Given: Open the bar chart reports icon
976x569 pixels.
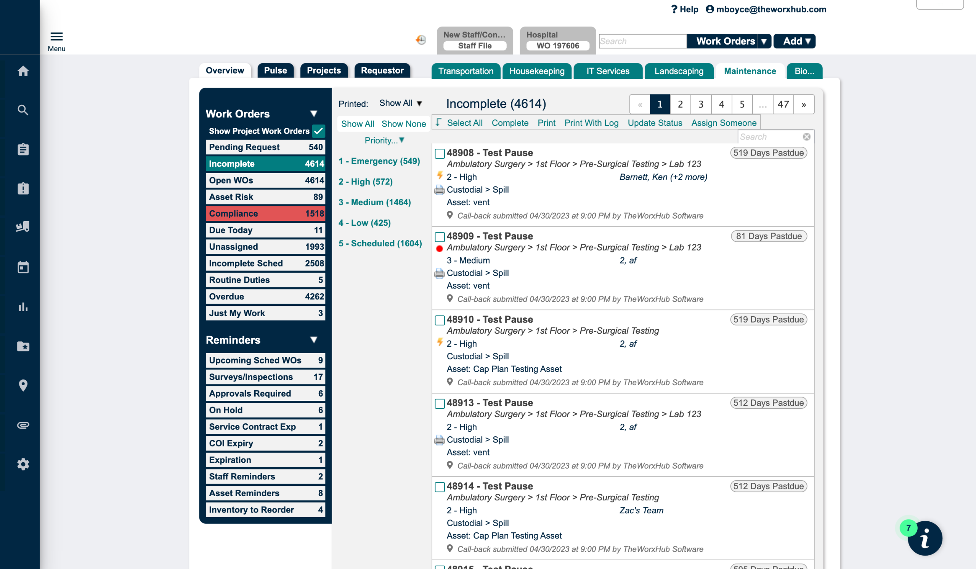Looking at the screenshot, I should pos(23,307).
